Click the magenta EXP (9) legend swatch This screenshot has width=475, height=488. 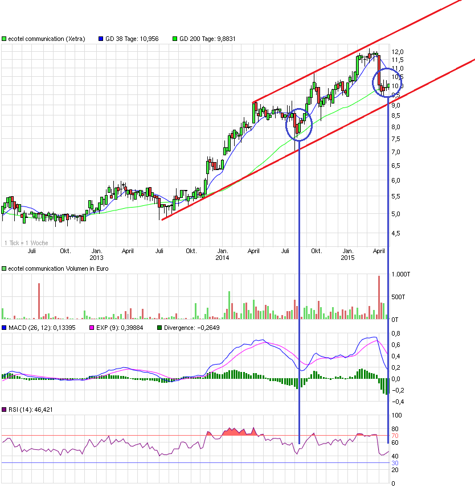(x=92, y=328)
